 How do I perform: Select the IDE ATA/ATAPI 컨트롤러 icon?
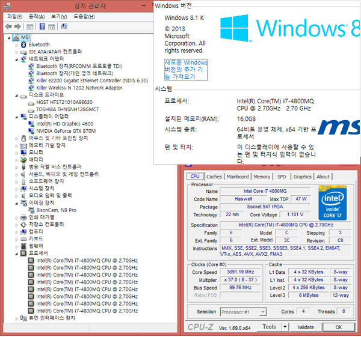23,52
